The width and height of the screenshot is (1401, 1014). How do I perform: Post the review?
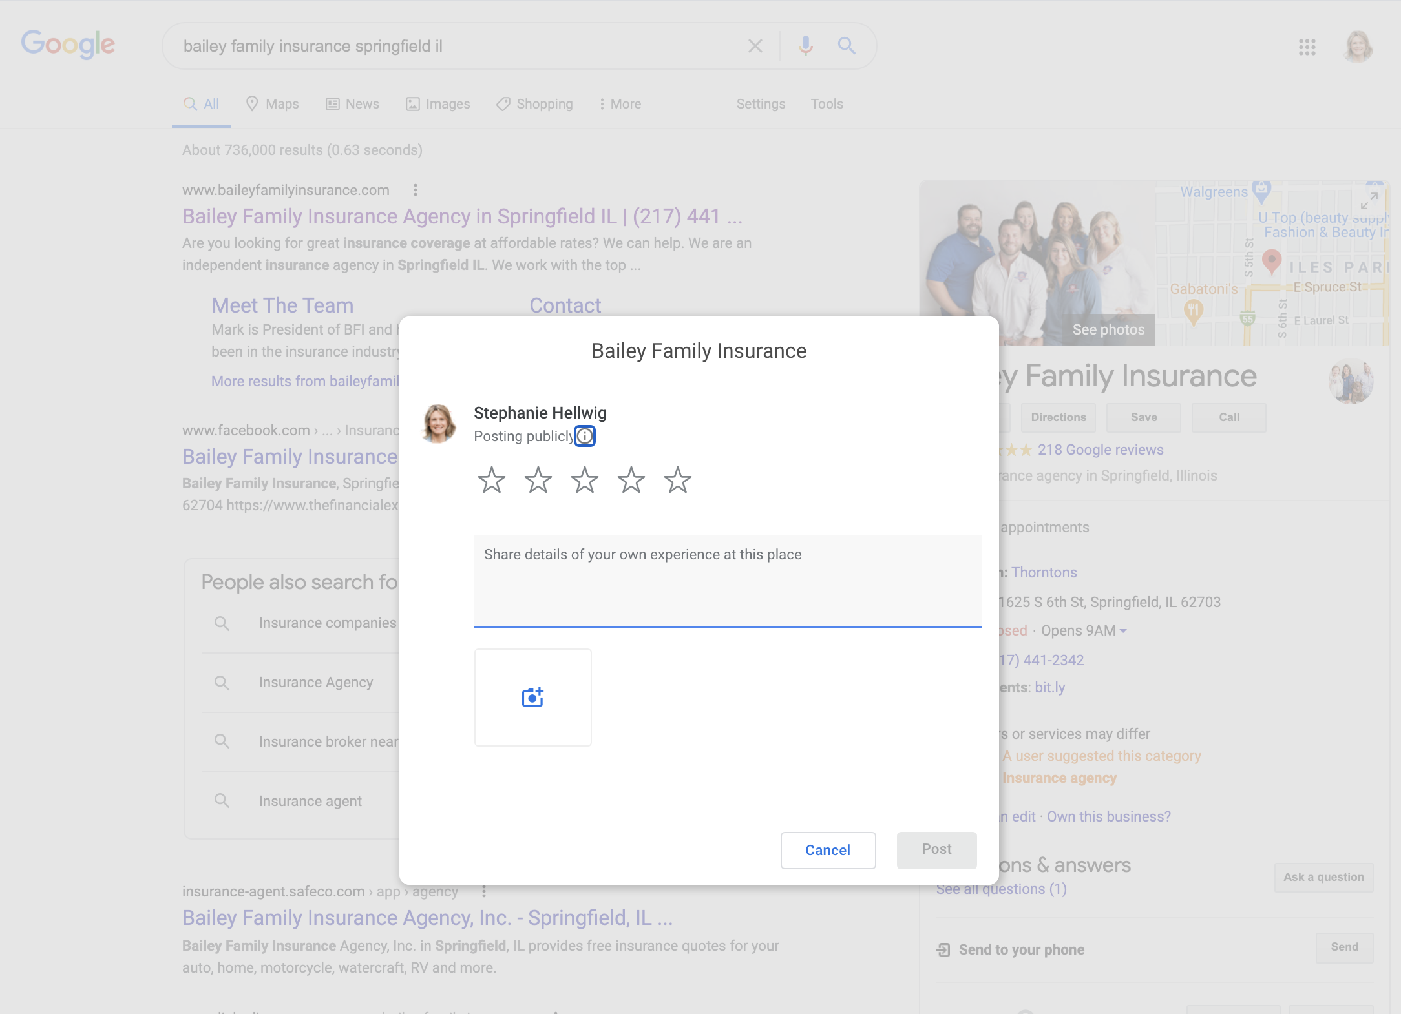(x=936, y=850)
